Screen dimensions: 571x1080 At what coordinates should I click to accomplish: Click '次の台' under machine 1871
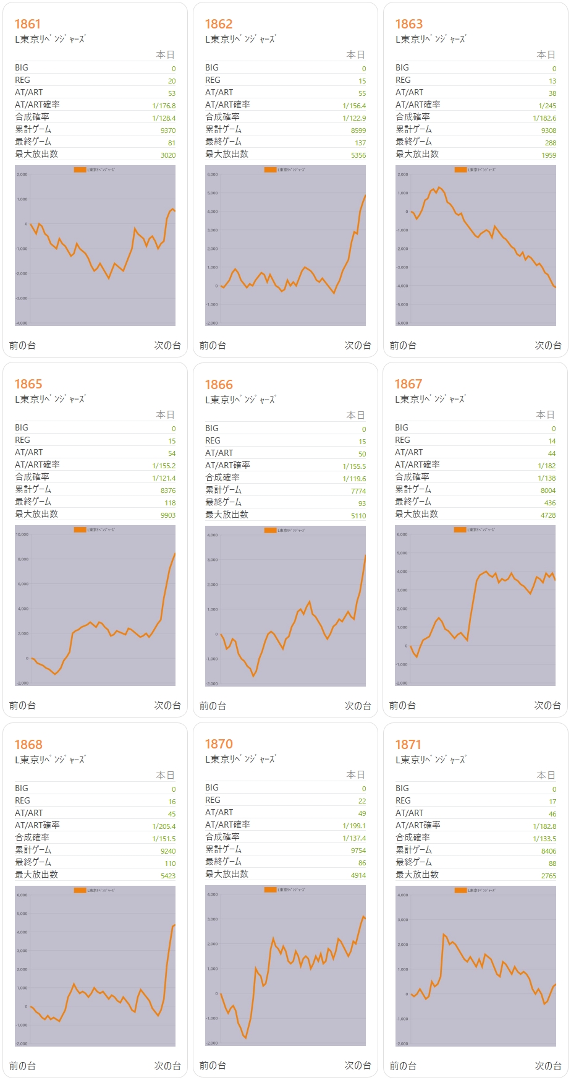548,1066
